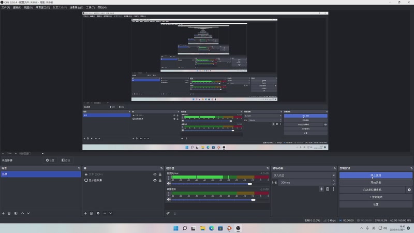
Task: Undock the Audio Mixer panel float icon
Action: pos(268,168)
